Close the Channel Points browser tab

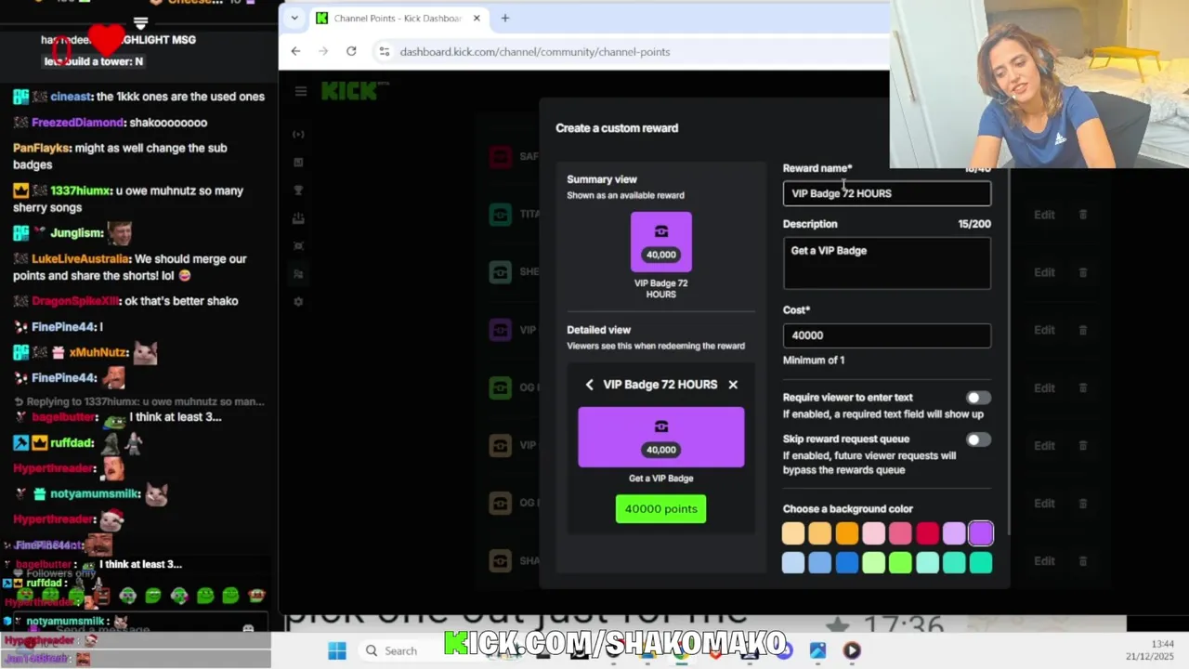(477, 18)
